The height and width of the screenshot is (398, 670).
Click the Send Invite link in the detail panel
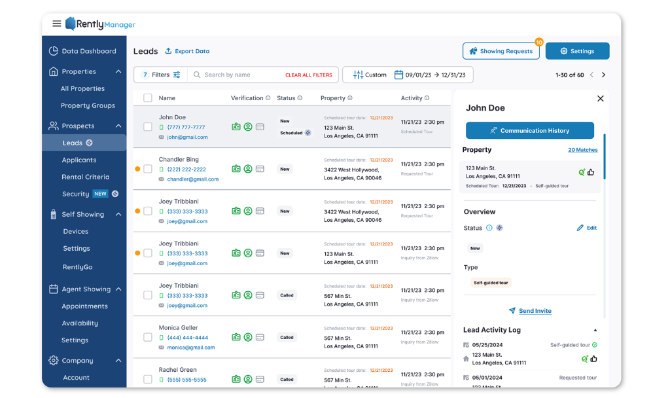click(535, 310)
